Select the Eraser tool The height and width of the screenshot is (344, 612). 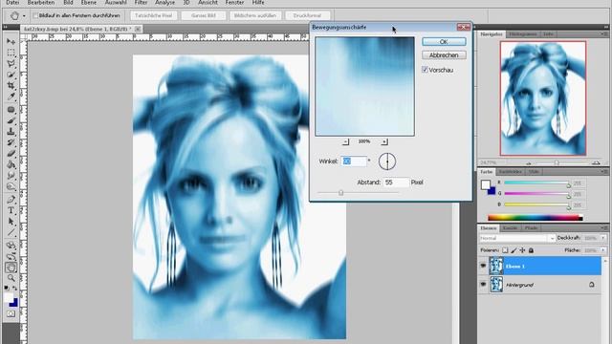click(11, 154)
